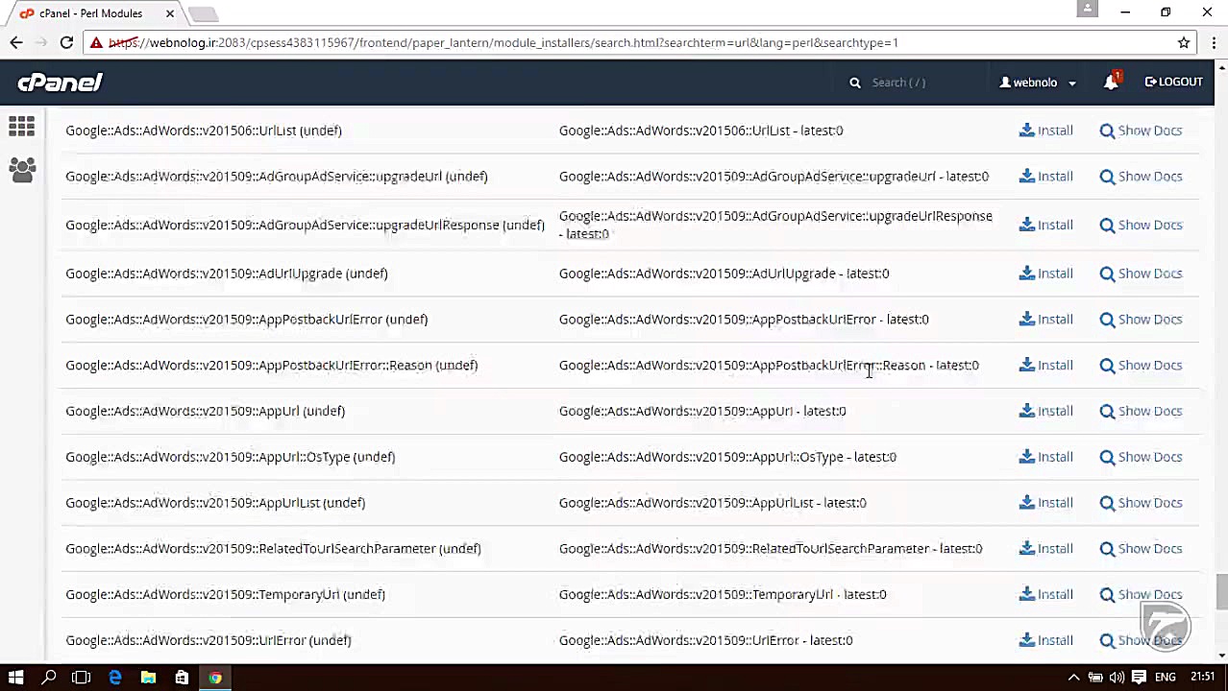Open Chrome from the Windows taskbar

click(x=214, y=678)
